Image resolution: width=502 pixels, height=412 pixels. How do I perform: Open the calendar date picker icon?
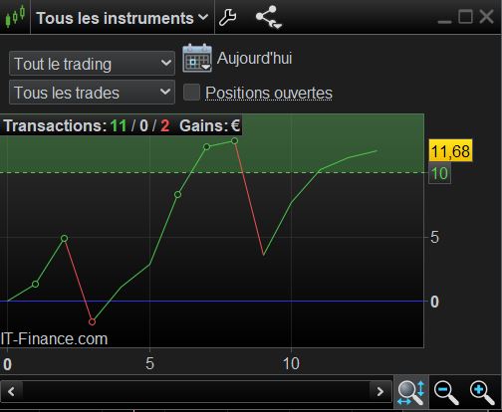tap(197, 58)
